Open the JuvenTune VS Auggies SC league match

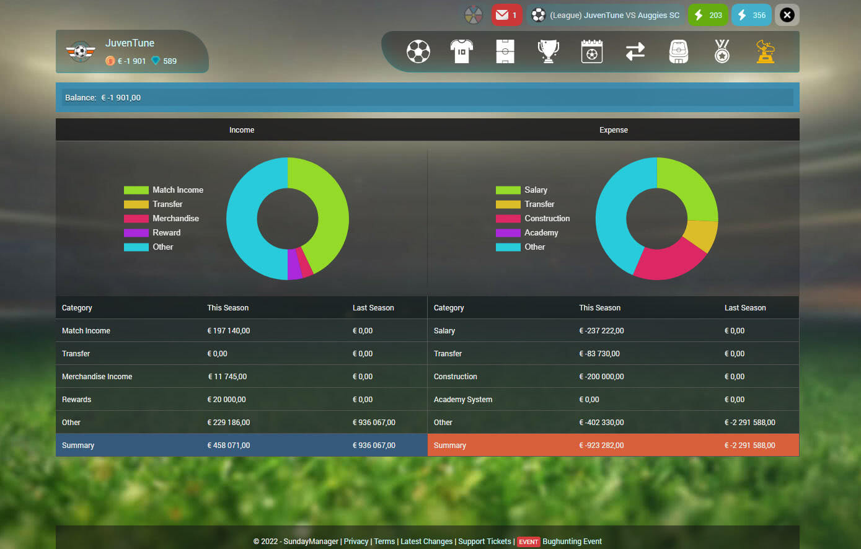[606, 15]
